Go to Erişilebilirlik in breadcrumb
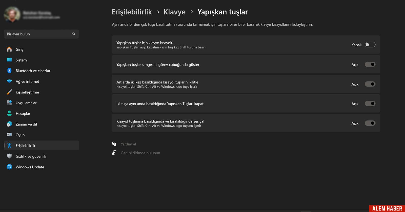Screen dimensions: 405x212 [x=132, y=12]
